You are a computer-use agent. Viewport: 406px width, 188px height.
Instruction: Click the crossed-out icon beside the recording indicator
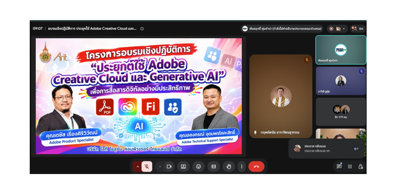(x=338, y=29)
